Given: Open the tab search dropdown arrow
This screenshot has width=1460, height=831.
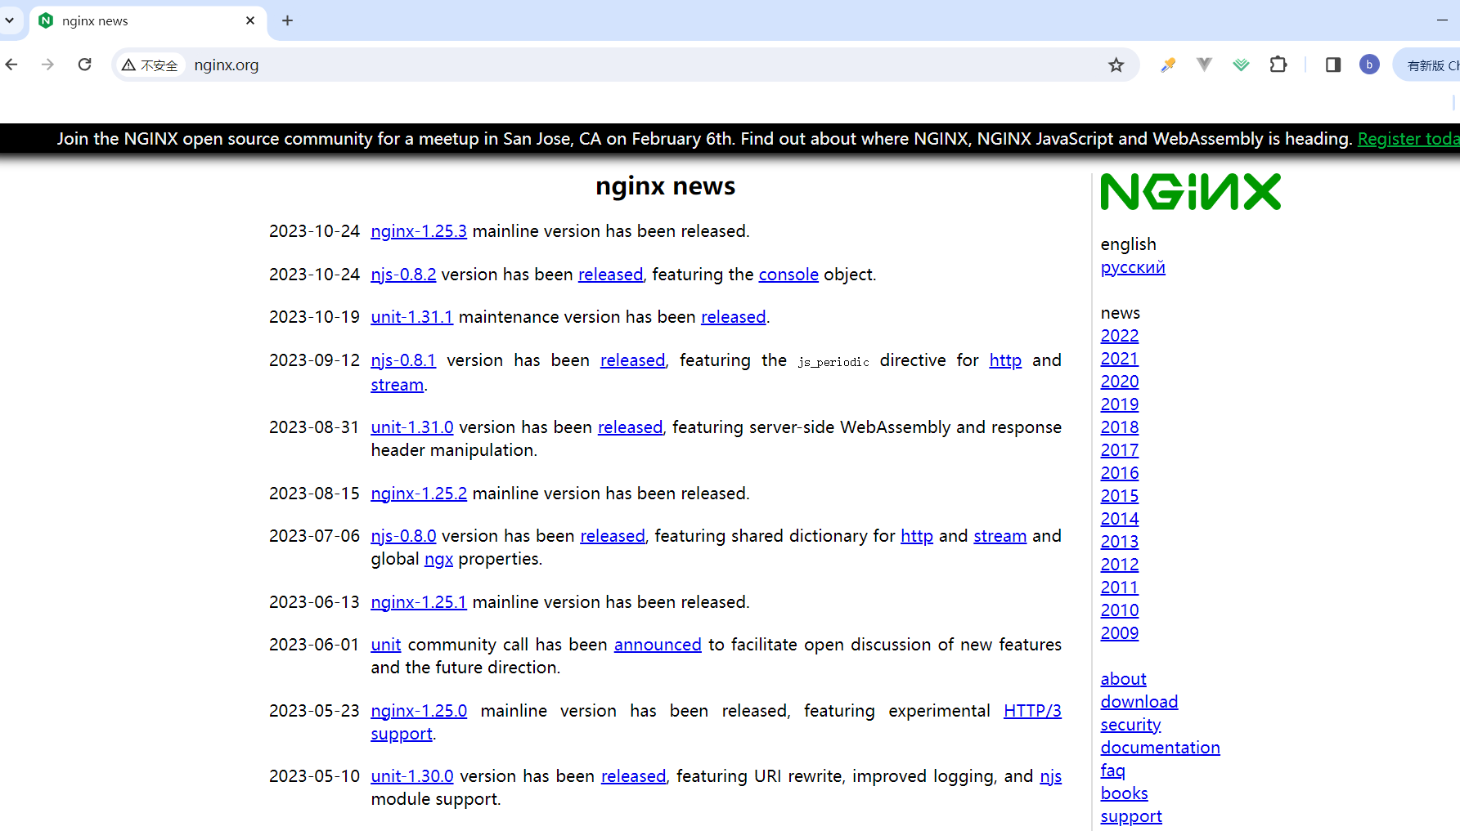Looking at the screenshot, I should [x=10, y=20].
